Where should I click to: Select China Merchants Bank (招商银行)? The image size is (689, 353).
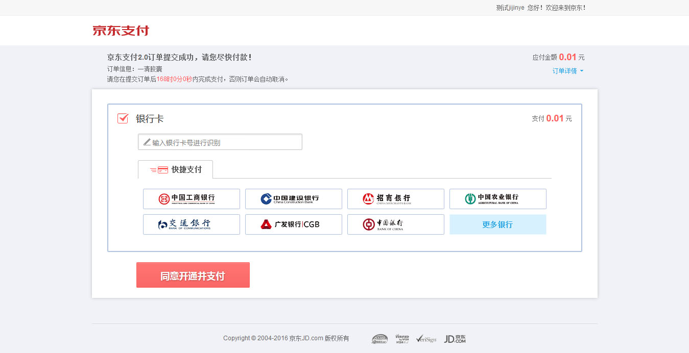tap(396, 199)
